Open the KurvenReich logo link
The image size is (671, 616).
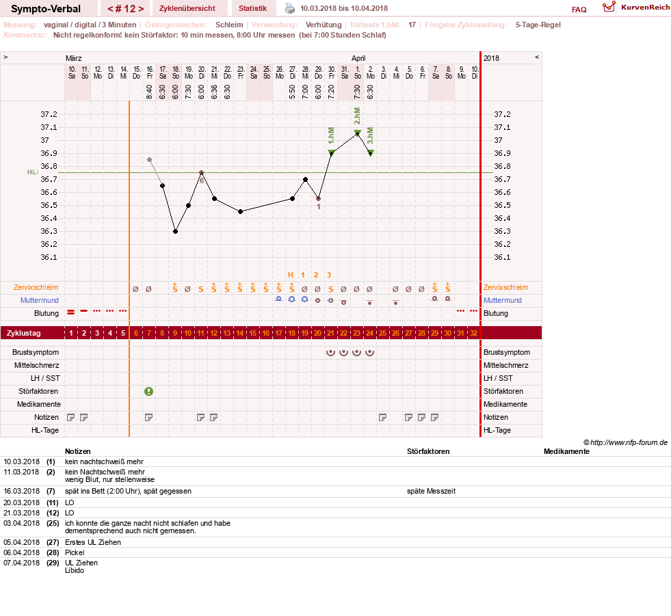click(x=636, y=8)
